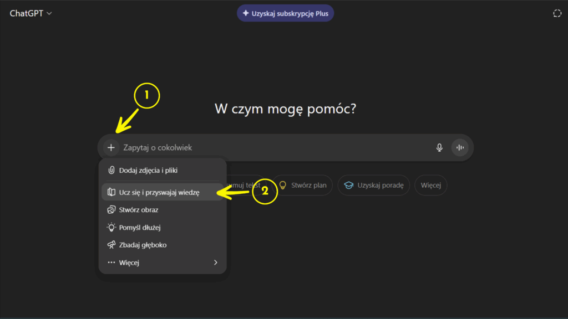568x319 pixels.
Task: Click the Więcej suggestion chip
Action: pos(430,186)
